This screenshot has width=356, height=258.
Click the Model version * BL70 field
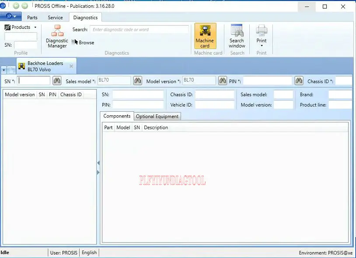199,80
